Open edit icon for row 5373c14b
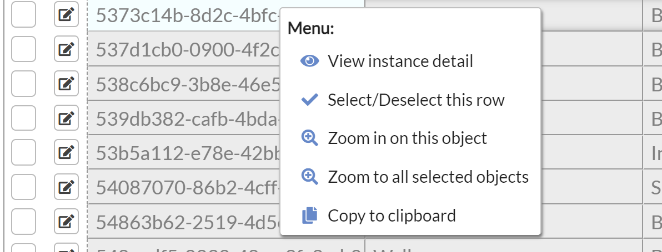Image resolution: width=662 pixels, height=252 pixels. pyautogui.click(x=66, y=15)
